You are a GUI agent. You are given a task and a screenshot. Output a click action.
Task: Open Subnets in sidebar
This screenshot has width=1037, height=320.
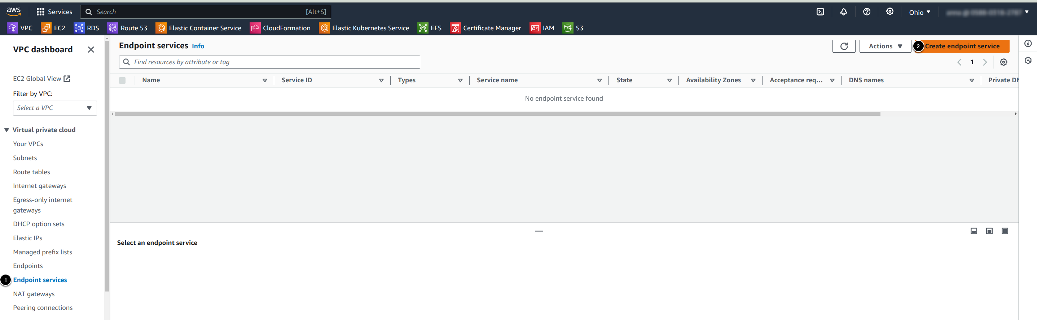tap(25, 158)
